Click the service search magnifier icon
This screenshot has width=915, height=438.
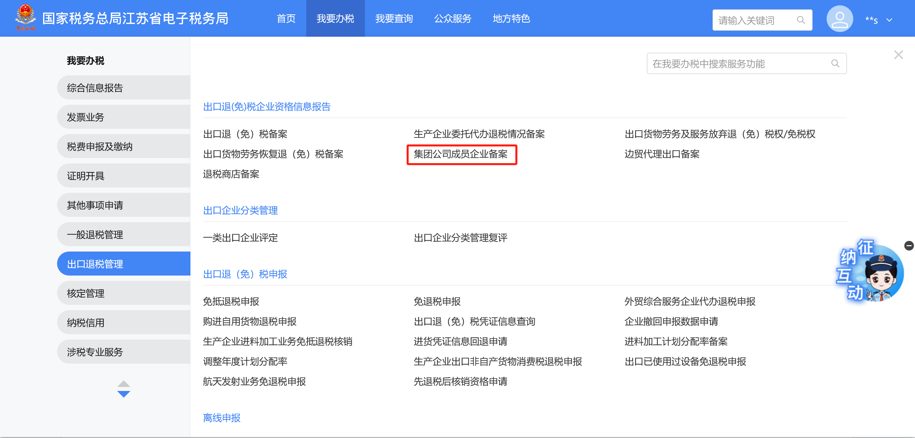click(835, 64)
